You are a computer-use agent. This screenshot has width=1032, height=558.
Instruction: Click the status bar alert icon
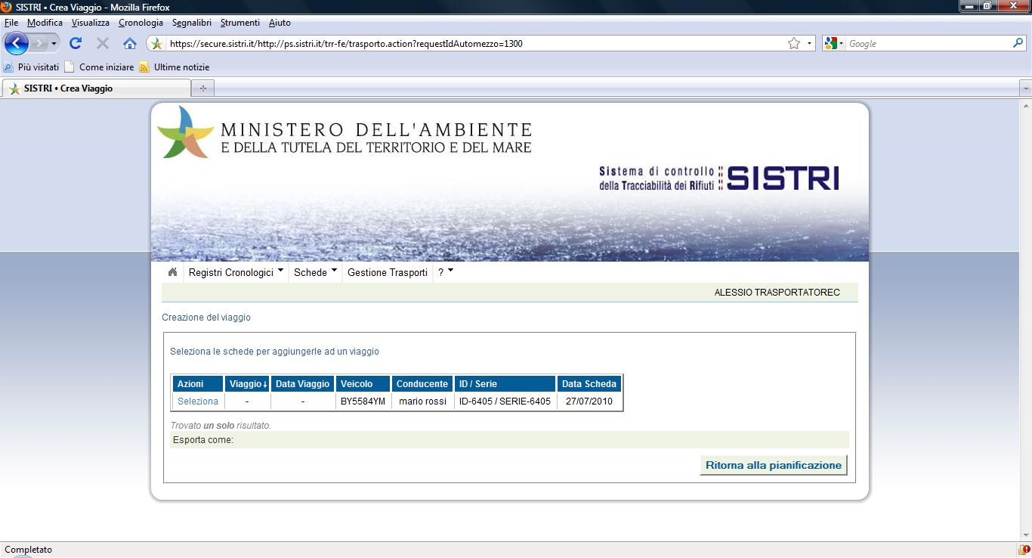tap(1023, 550)
